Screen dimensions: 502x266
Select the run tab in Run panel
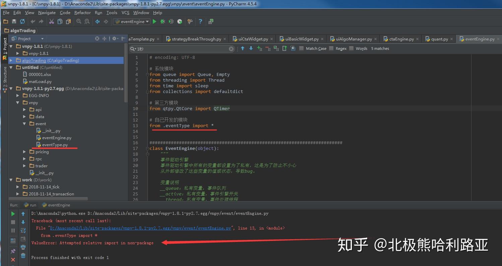pos(30,205)
